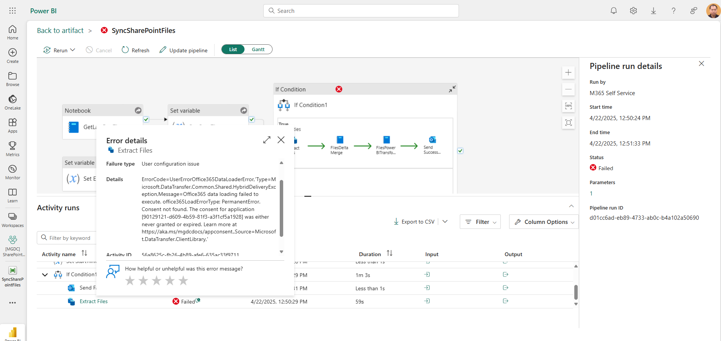Click the Filter by keyword field
The height and width of the screenshot is (341, 721).
(x=67, y=238)
